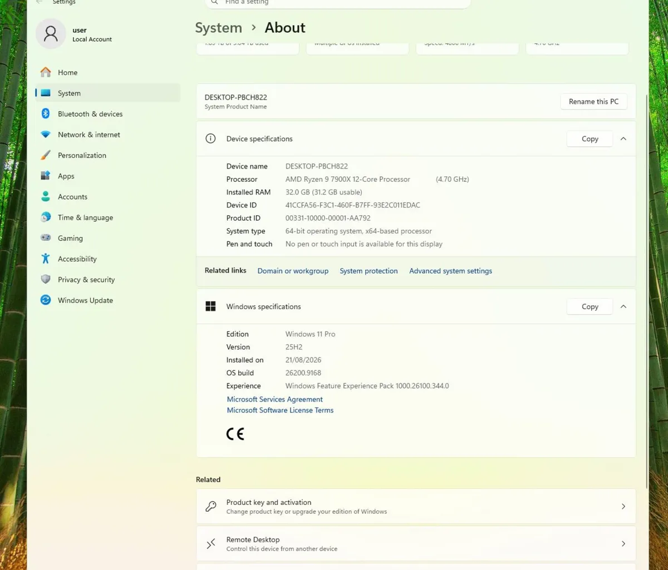668x570 pixels.
Task: Click the Installed on date 21/08/2026
Action: click(x=303, y=360)
